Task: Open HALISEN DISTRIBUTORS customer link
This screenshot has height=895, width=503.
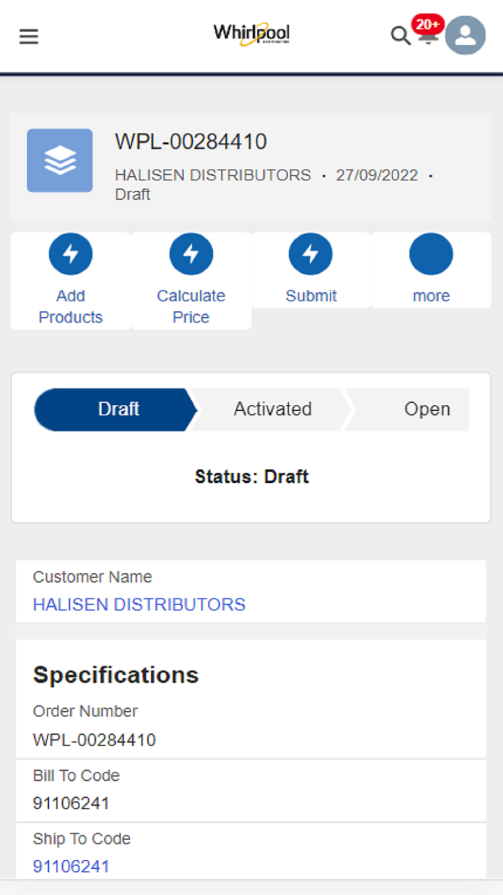Action: [139, 604]
